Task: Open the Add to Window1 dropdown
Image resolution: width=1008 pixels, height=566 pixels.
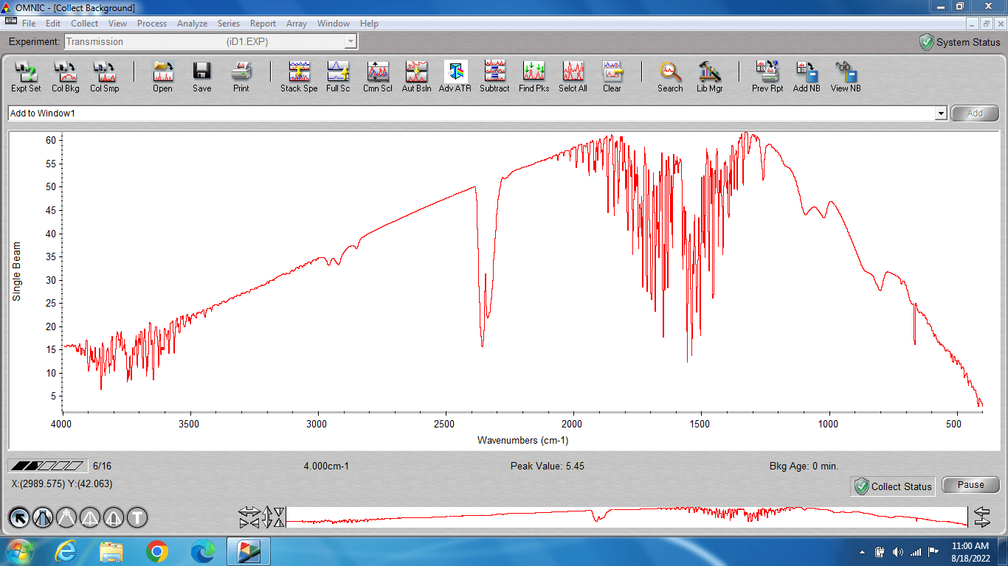Action: click(x=940, y=113)
